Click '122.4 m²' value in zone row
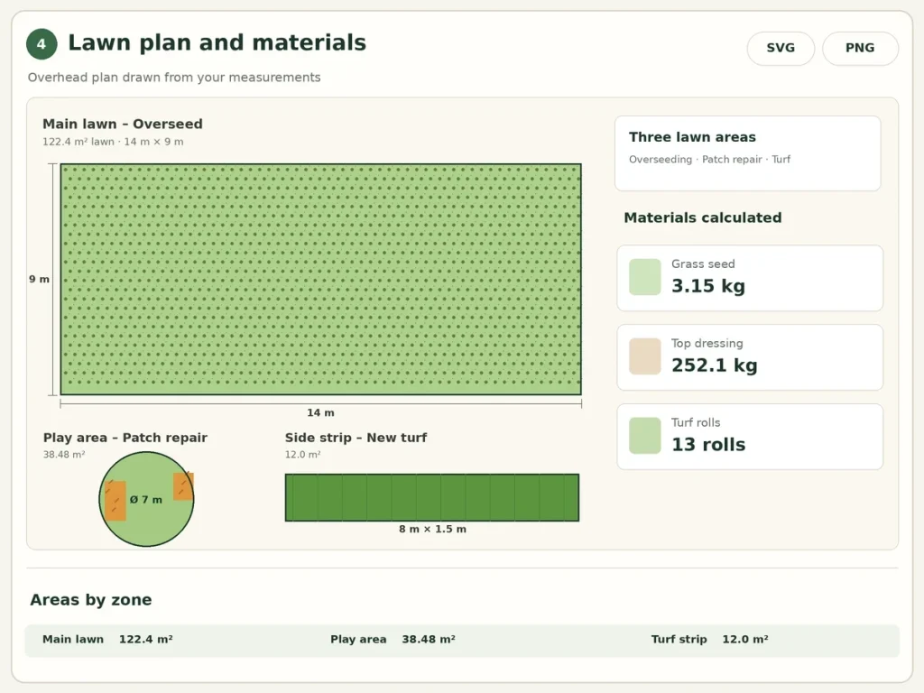The height and width of the screenshot is (693, 924). point(145,640)
